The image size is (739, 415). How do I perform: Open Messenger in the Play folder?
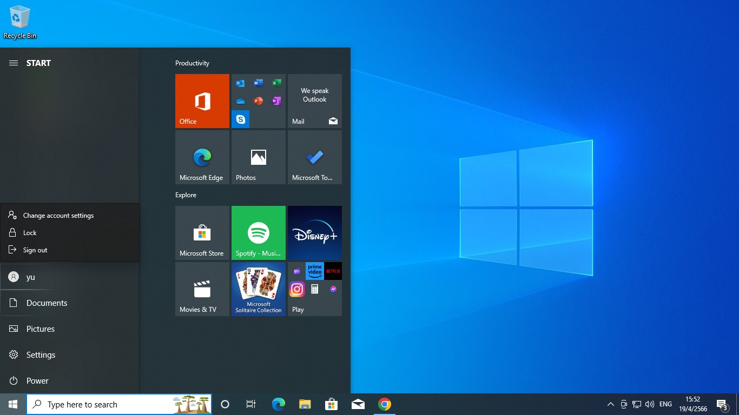pos(333,289)
